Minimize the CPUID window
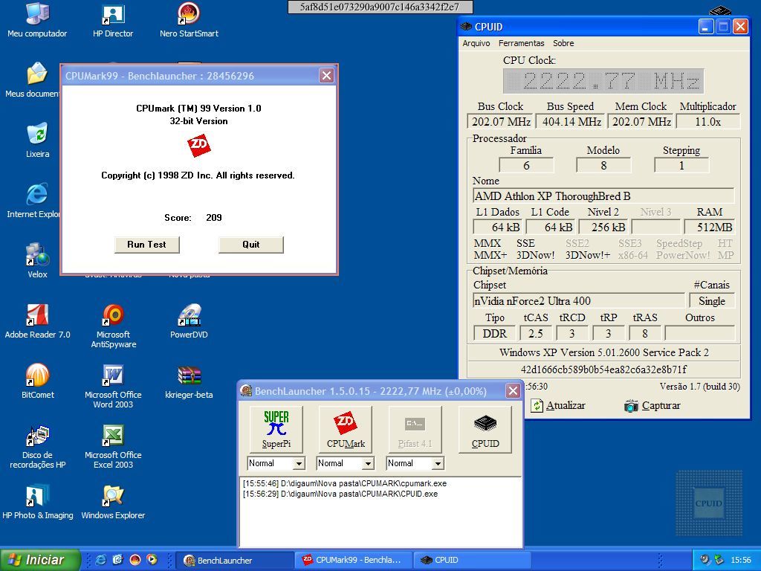The height and width of the screenshot is (571, 761). coord(706,27)
